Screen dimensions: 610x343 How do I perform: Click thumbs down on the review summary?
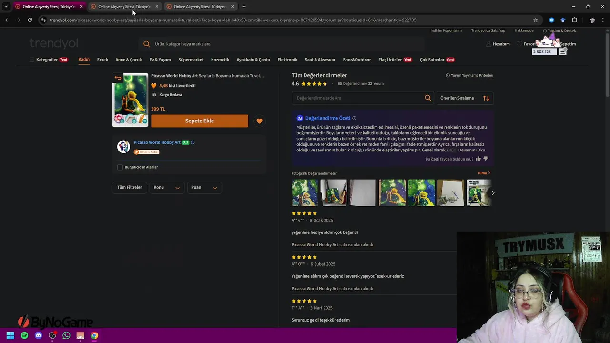[x=486, y=159]
